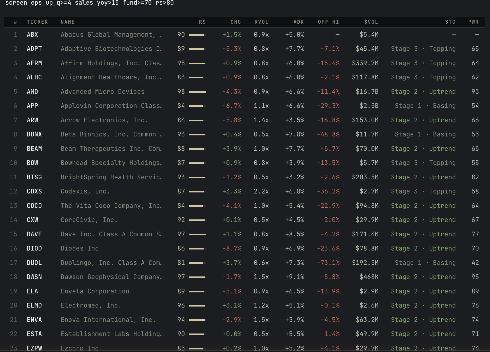Select the ALHC ticker
This screenshot has width=490, height=352.
34,77
